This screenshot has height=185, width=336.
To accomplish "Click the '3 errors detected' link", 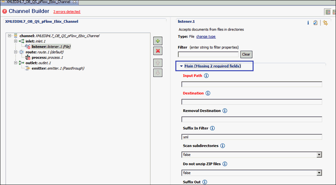I will tap(67, 12).
